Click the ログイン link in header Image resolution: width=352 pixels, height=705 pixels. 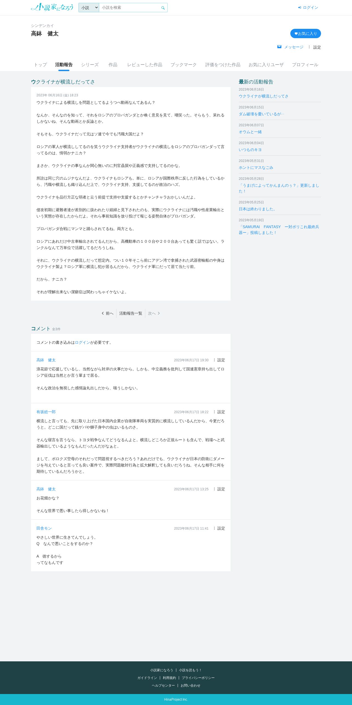(308, 7)
